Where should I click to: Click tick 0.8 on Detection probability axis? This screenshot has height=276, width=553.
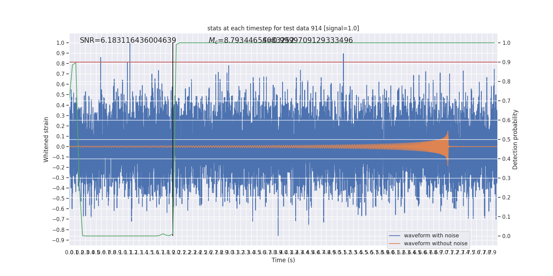point(506,82)
